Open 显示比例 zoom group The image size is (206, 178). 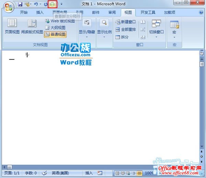104,28
